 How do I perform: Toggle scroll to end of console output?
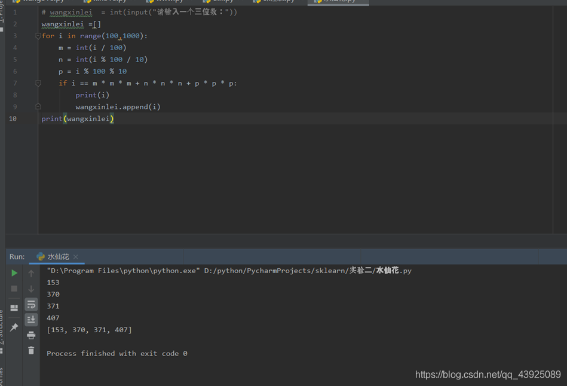coord(31,320)
